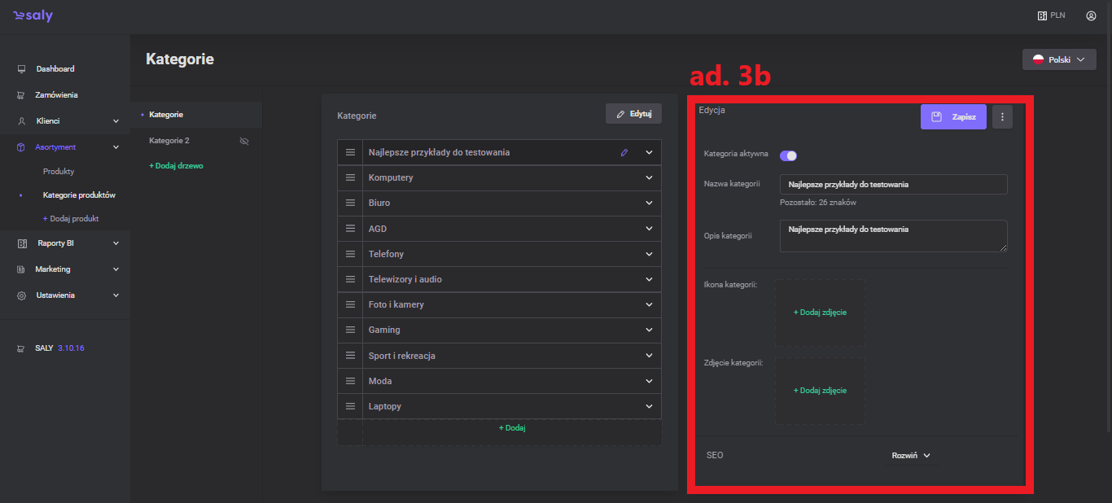Expand the SEO section with Rozwiń
The image size is (1112, 503).
pos(910,456)
